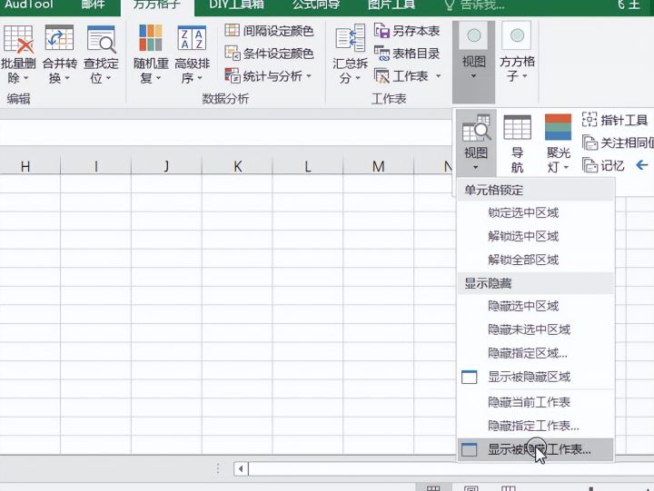Open the 汇总拆分 tool
Viewport: 654px width, 491px height.
point(351,54)
